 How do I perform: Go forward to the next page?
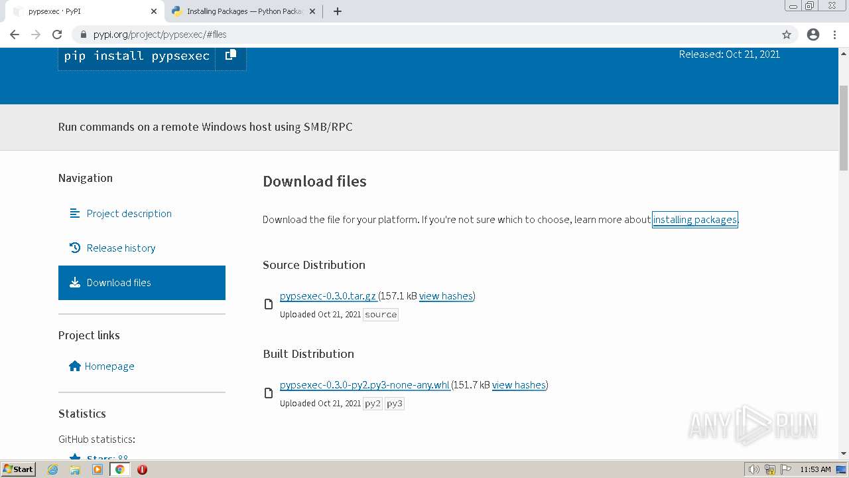[36, 35]
